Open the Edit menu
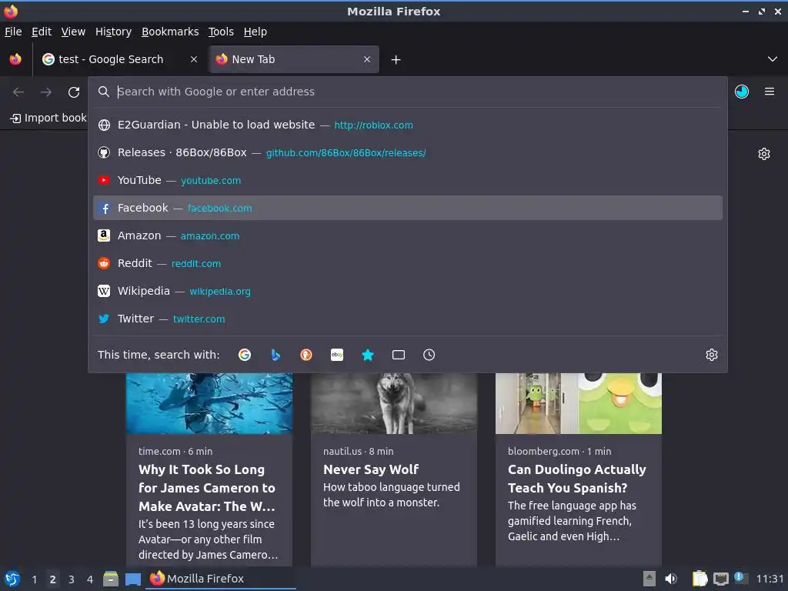Viewport: 788px width, 591px height. click(x=42, y=32)
